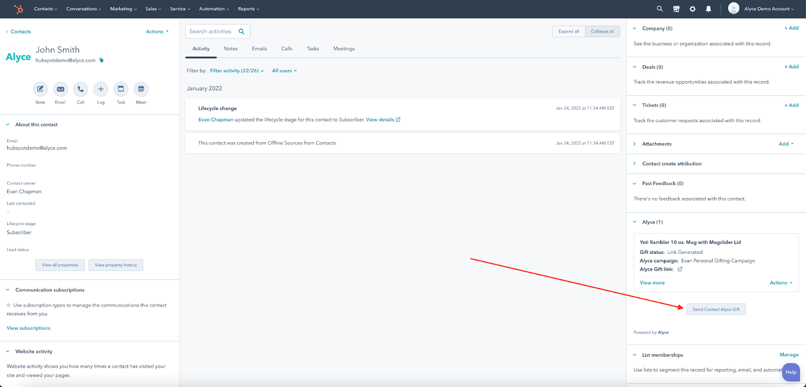Screen dimensions: 806x387
Task: Click the Manage link for List memberships
Action: click(789, 355)
